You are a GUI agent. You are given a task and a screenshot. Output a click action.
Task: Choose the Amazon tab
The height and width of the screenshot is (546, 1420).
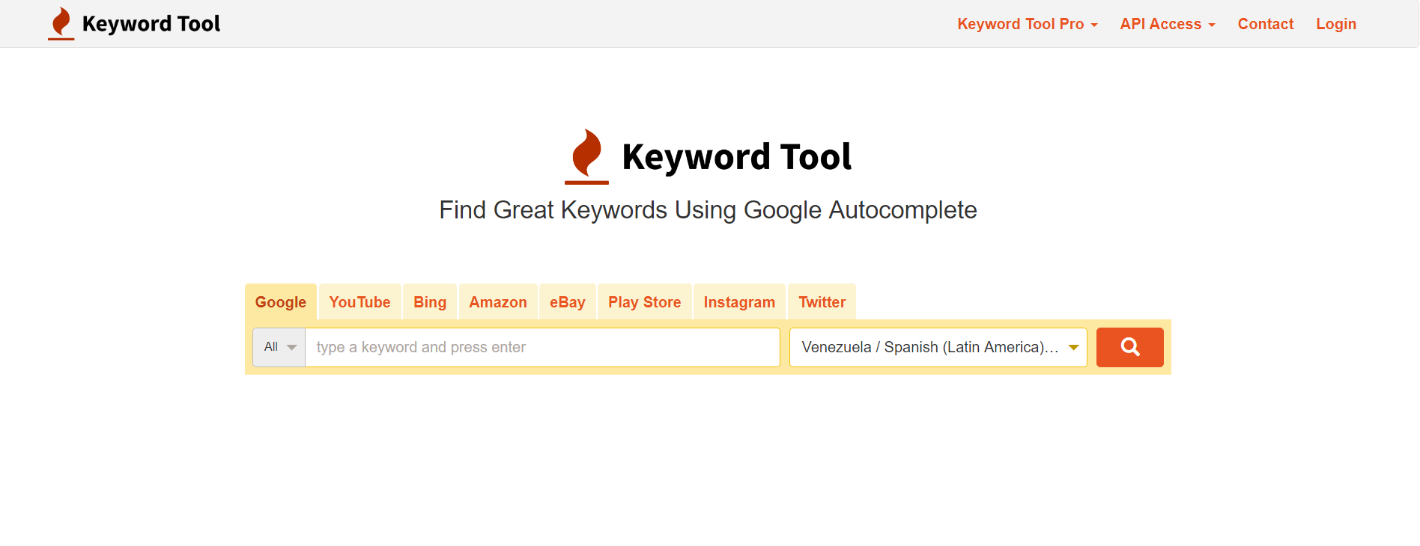[498, 302]
